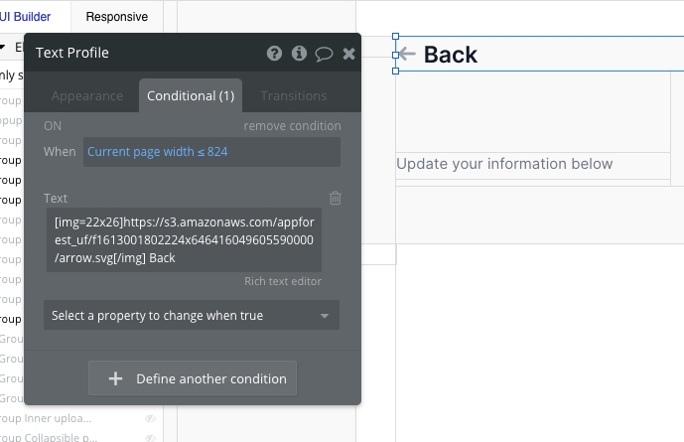Toggle the condition ON label
Screen dimensions: 684x442
click(53, 126)
